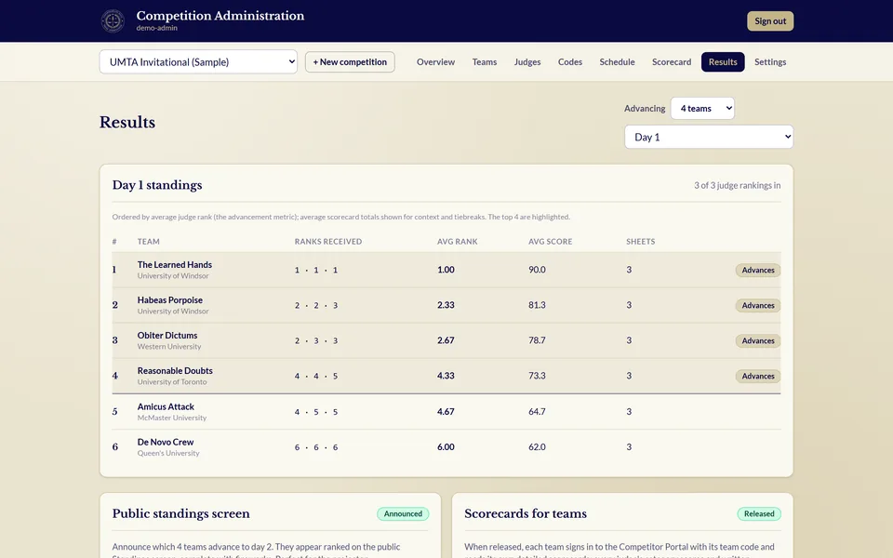Image resolution: width=893 pixels, height=558 pixels.
Task: Click average rank 4.33 value
Action: click(446, 376)
